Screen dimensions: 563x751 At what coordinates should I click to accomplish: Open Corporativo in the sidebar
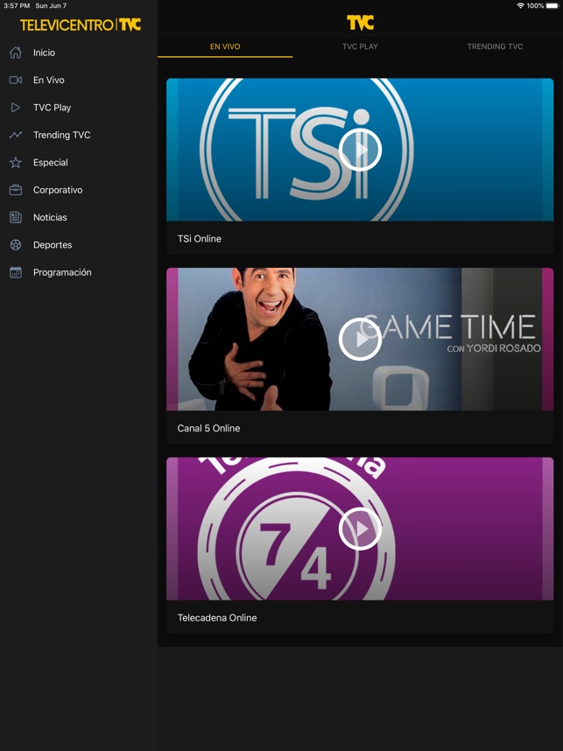tap(79, 190)
